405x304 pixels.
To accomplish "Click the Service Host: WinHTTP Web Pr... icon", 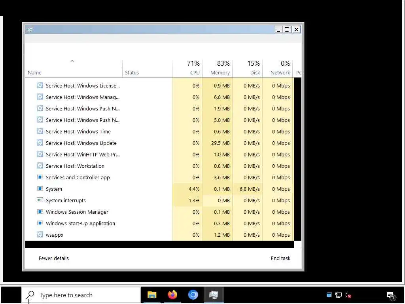I will point(40,154).
